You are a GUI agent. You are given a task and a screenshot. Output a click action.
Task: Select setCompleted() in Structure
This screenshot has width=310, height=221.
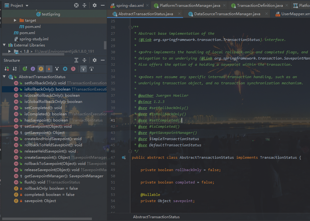[x=43, y=108]
